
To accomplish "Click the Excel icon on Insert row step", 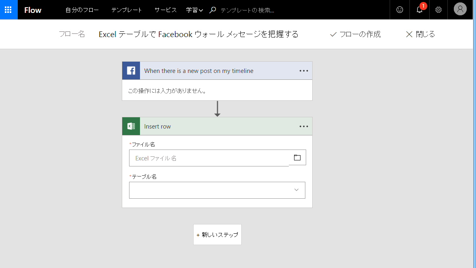I will point(131,126).
